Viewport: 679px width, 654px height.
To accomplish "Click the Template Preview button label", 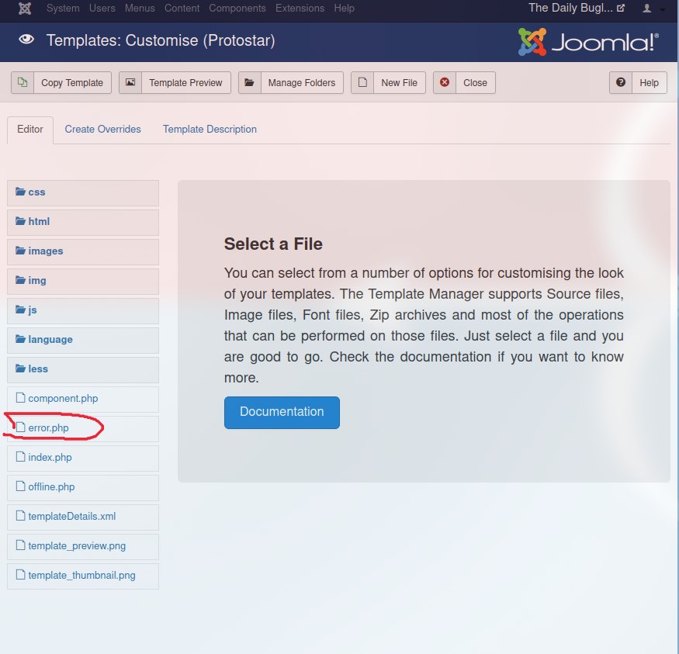I will [x=185, y=83].
